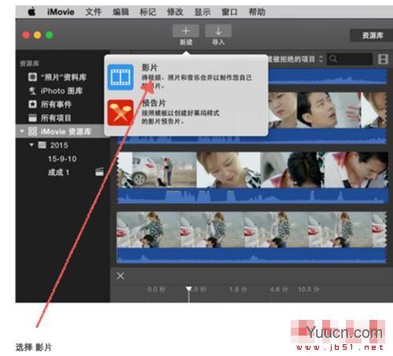Close the timeline panel with the X
Viewport: 393px width, 356px height.
[x=120, y=276]
